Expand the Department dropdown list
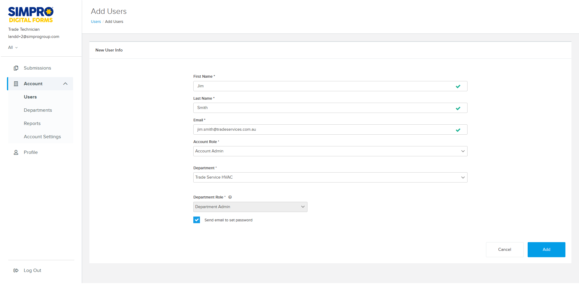 (x=330, y=177)
